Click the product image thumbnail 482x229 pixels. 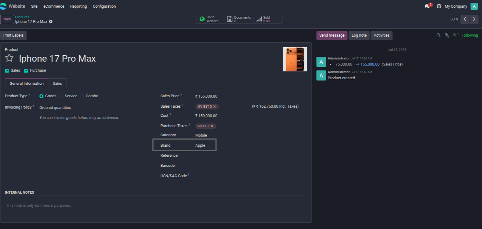click(x=295, y=59)
